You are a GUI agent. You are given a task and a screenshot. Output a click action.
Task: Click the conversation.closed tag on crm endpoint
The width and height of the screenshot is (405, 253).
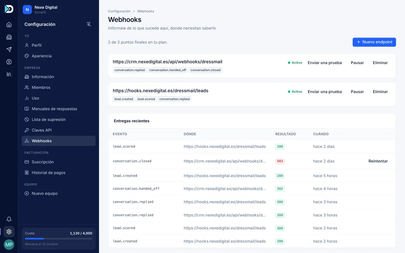(205, 70)
